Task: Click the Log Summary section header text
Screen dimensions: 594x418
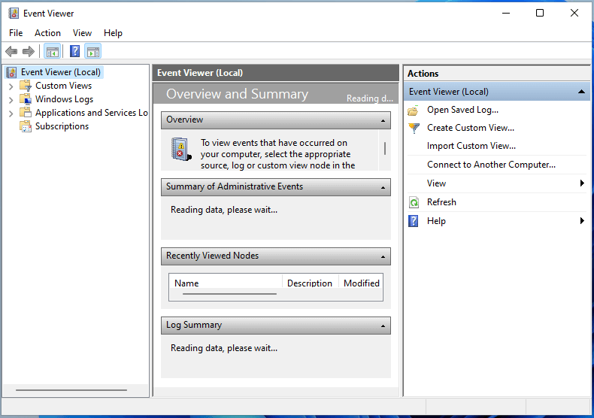Action: pyautogui.click(x=194, y=325)
